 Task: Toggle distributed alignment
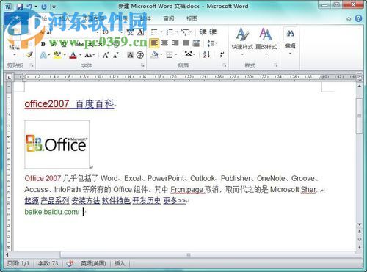tap(197, 43)
